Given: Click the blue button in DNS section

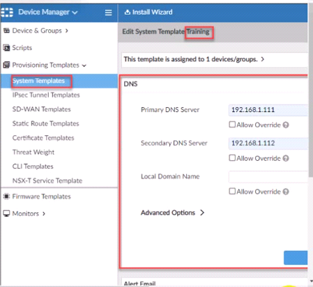Looking at the screenshot, I should 296,258.
